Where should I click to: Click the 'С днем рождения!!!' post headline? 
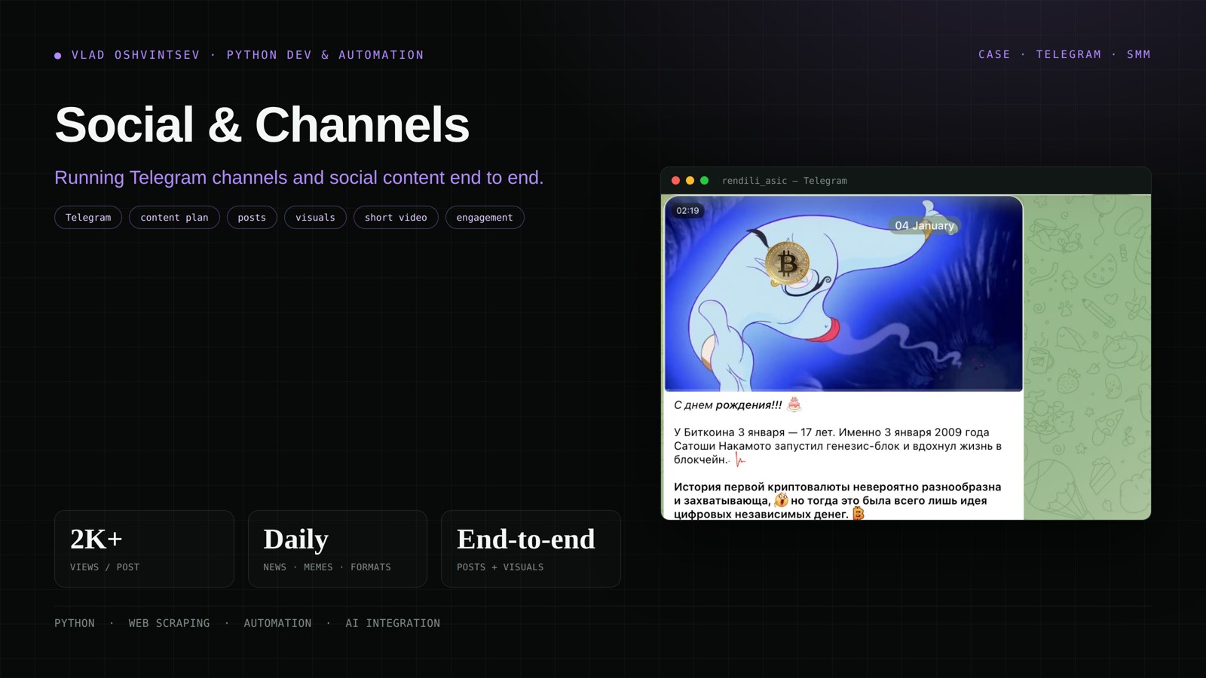727,405
